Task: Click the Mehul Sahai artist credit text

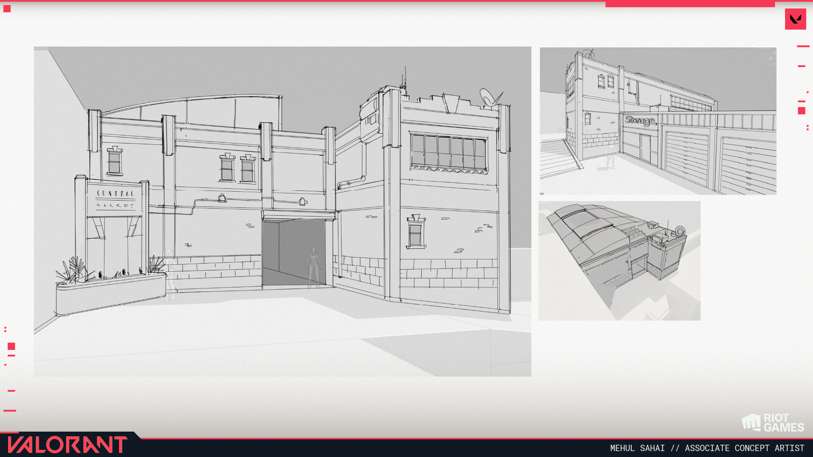Action: coord(707,448)
